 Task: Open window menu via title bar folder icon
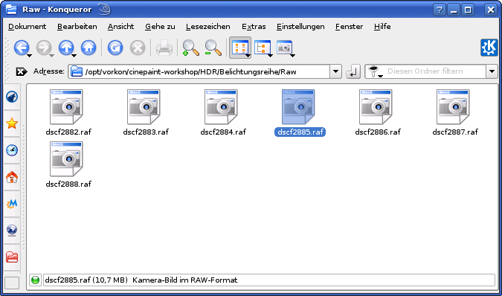point(11,10)
